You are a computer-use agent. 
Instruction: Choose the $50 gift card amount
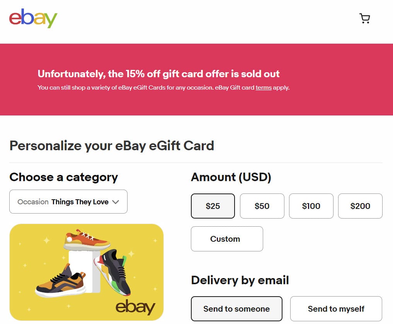click(262, 206)
